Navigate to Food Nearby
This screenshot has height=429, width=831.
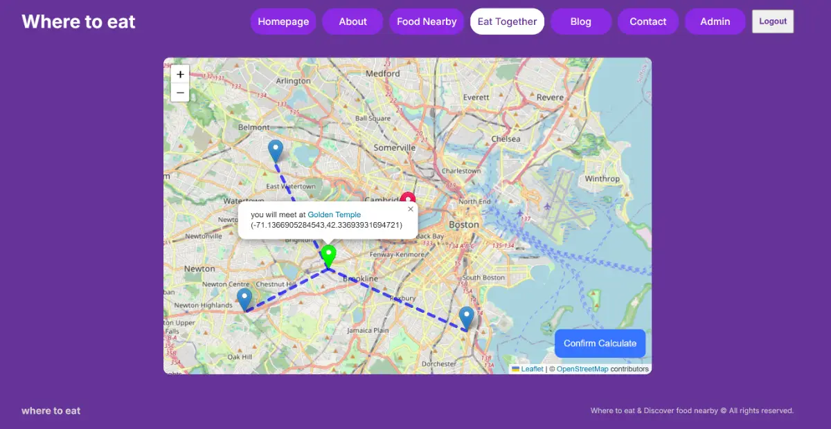(427, 21)
